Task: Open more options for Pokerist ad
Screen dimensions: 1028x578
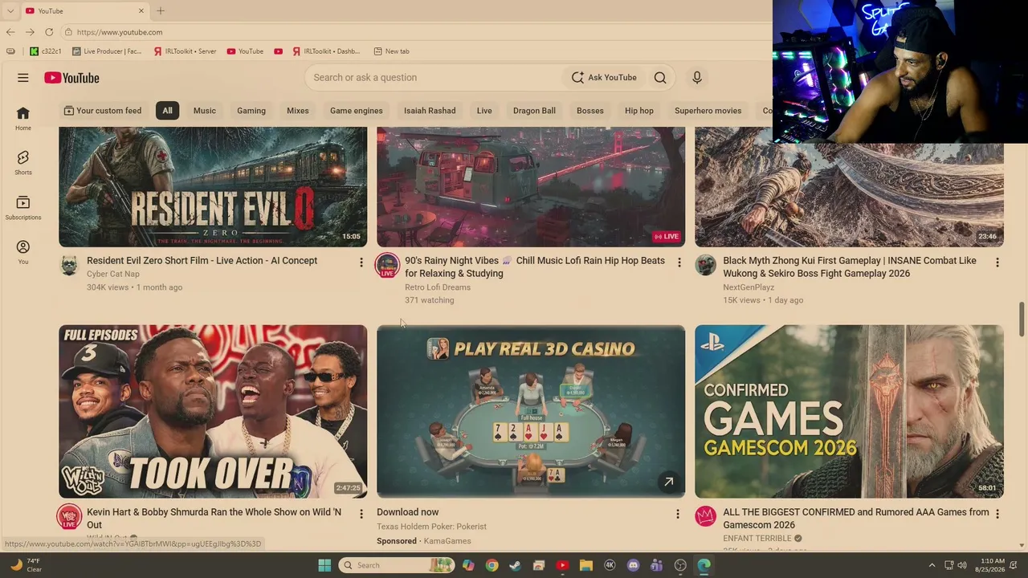Action: click(x=677, y=514)
